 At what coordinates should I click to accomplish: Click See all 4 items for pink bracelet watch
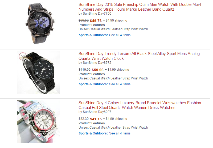pyautogui.click(x=120, y=133)
